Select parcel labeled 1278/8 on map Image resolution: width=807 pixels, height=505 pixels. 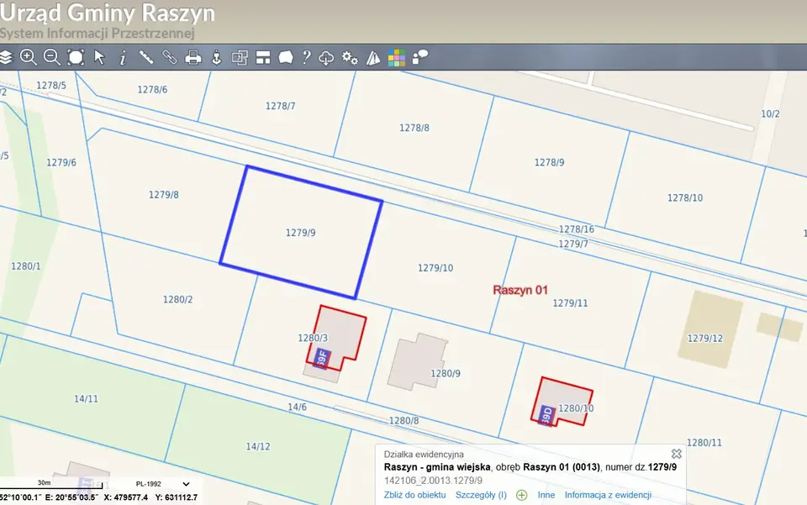(x=414, y=128)
